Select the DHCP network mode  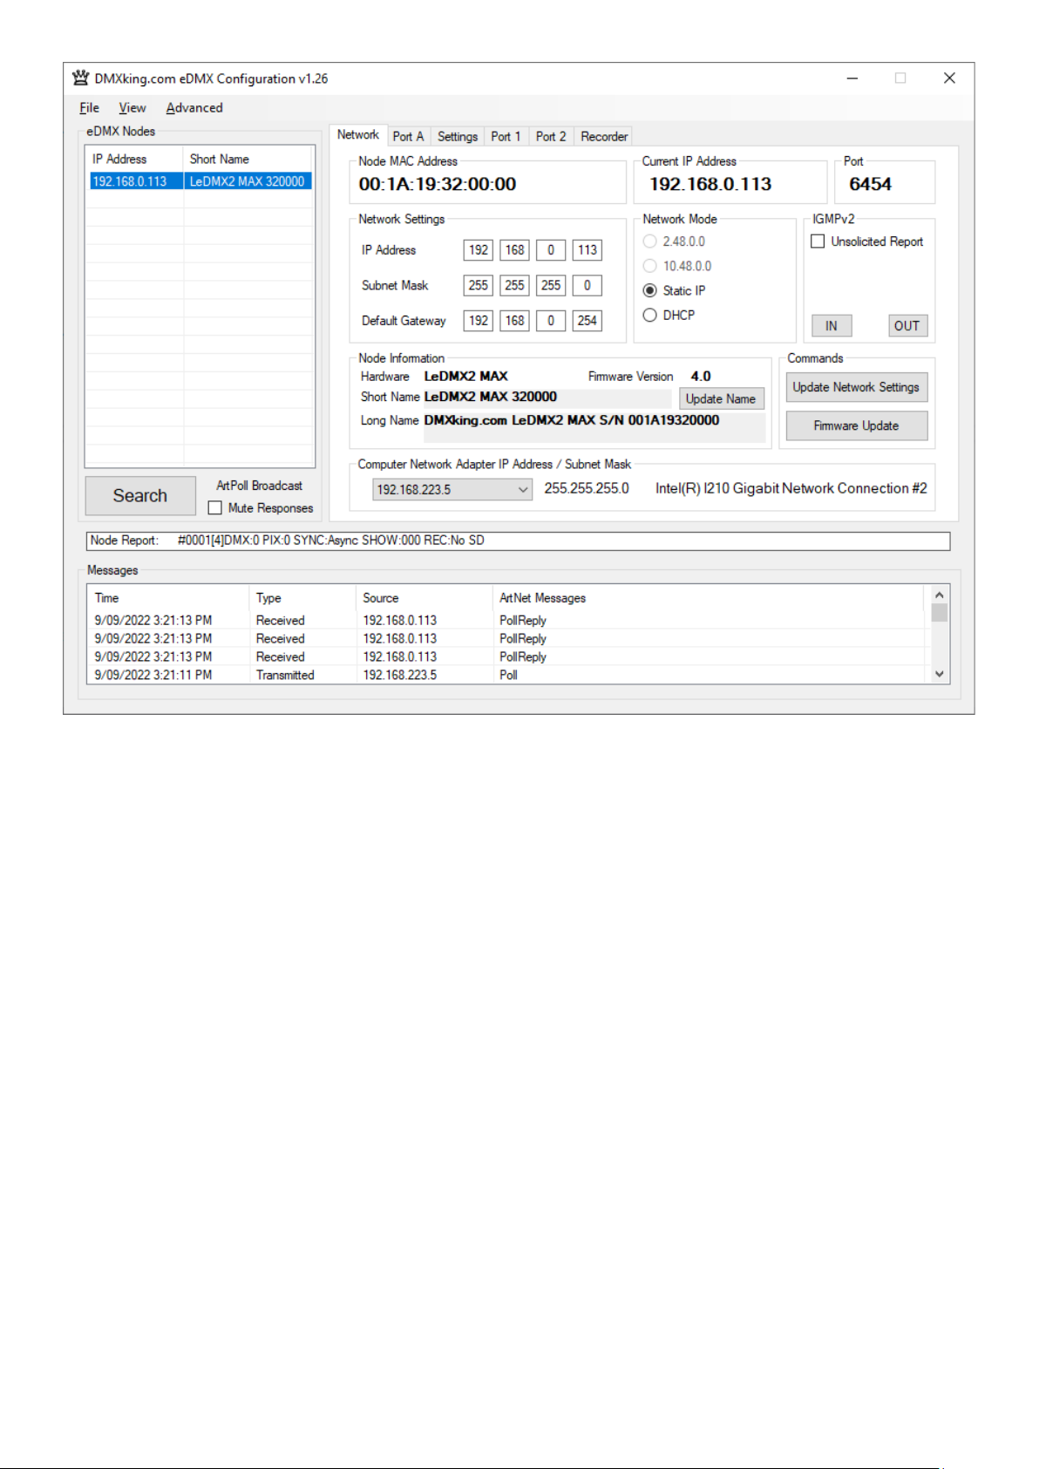(x=649, y=316)
